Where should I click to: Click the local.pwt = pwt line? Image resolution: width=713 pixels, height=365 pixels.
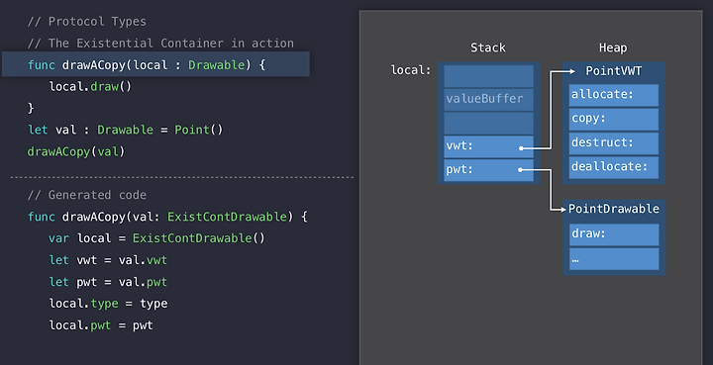click(101, 325)
